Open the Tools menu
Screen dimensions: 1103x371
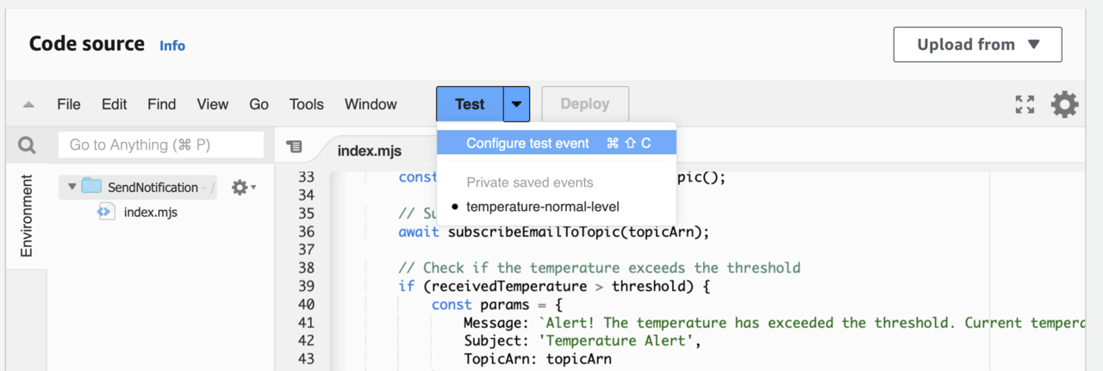pos(306,104)
